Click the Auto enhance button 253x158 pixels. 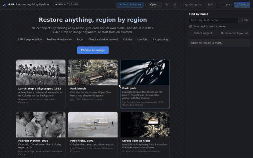tap(130, 5)
